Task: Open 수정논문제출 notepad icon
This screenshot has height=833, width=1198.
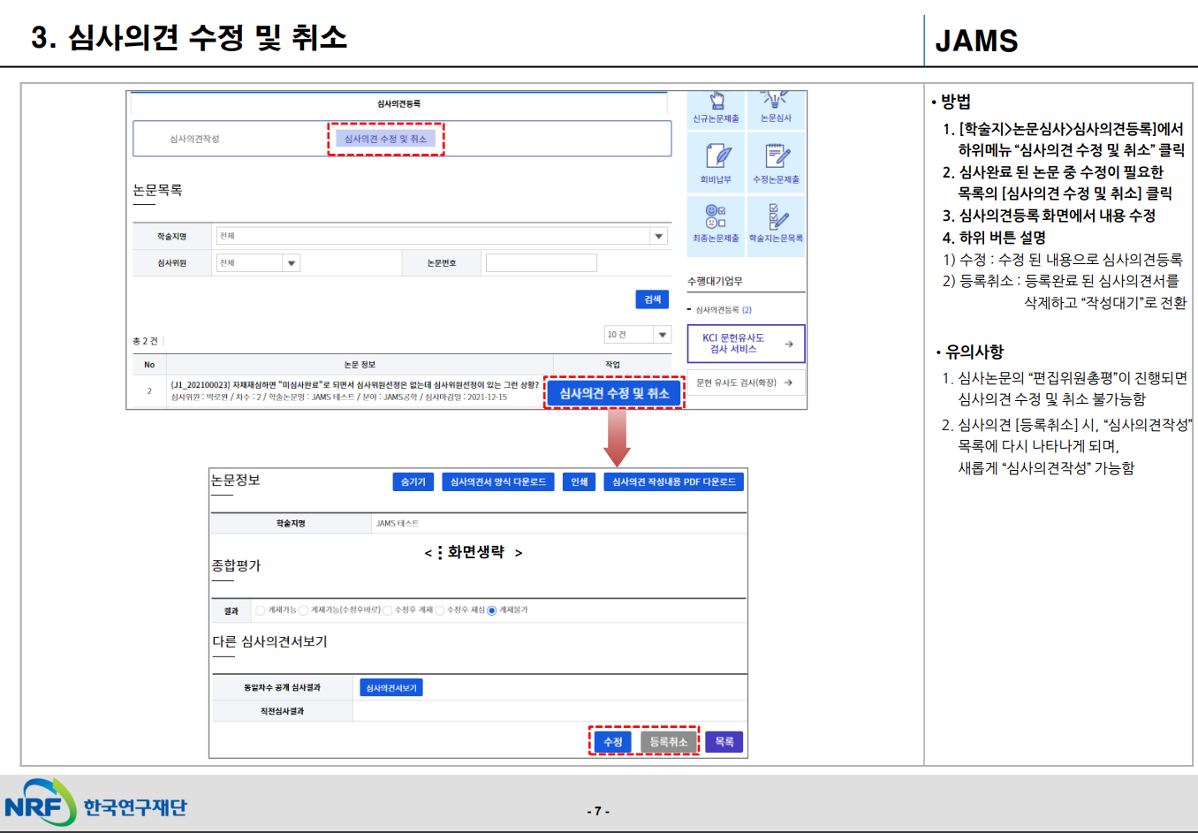Action: tap(777, 156)
